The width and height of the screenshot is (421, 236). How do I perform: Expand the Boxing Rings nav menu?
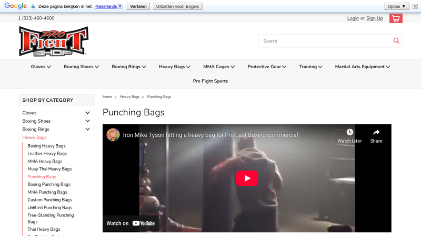coord(129,67)
